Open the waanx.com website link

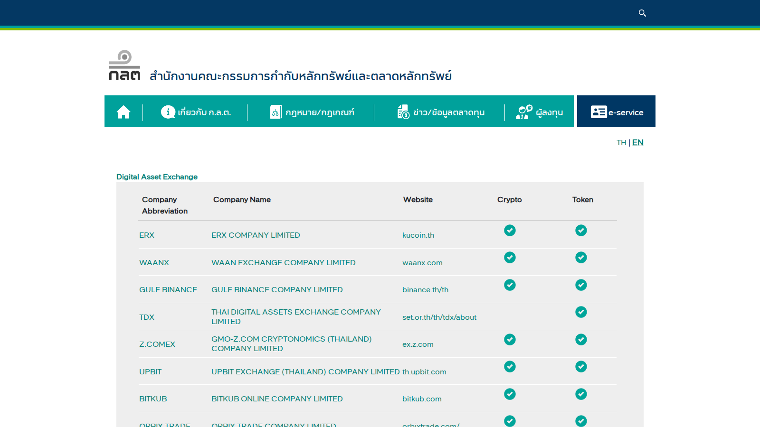pos(422,263)
